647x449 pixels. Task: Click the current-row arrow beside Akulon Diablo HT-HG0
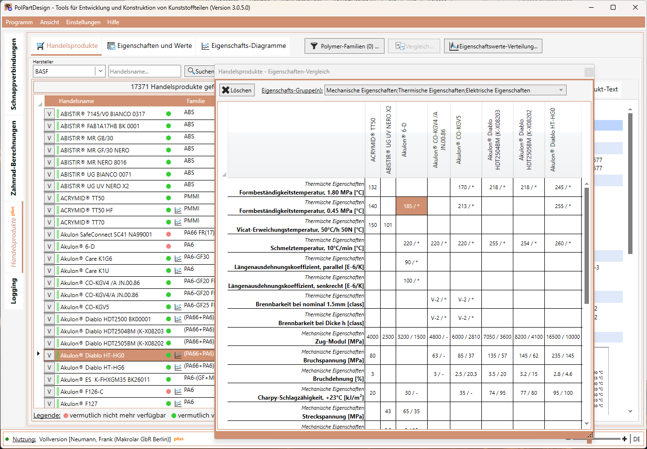[x=38, y=354]
